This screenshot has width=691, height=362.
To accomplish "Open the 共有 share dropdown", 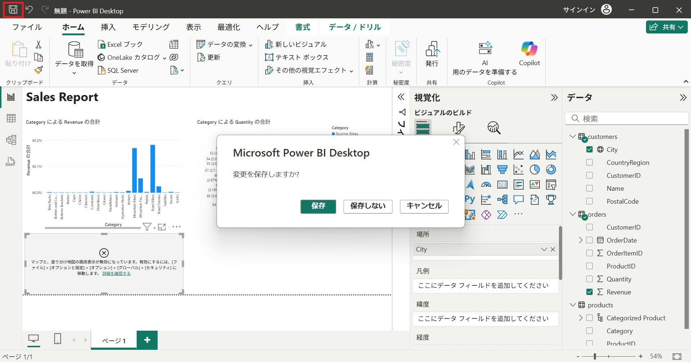I will pyautogui.click(x=667, y=27).
